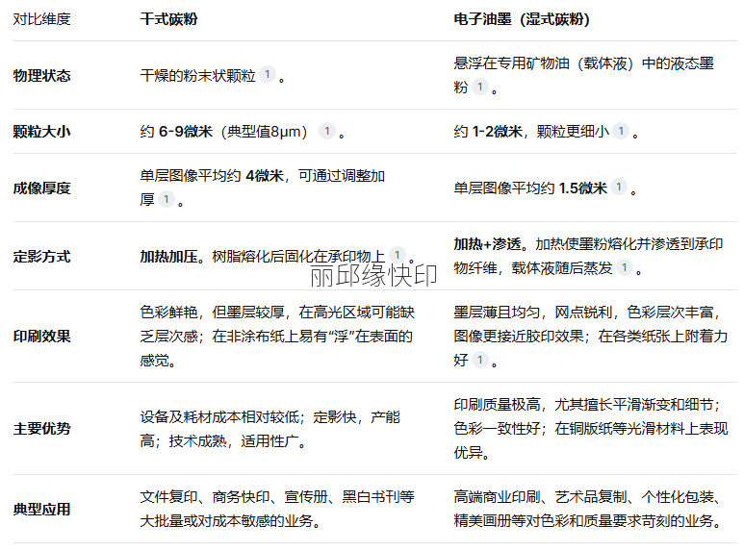Screen dimensions: 744x551
Task: Click citation badge after 树脂熔化后固化在承印物上
Action: pos(398,256)
